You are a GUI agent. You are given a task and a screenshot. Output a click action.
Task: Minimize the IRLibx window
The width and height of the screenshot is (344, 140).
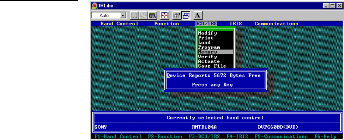(326, 6)
